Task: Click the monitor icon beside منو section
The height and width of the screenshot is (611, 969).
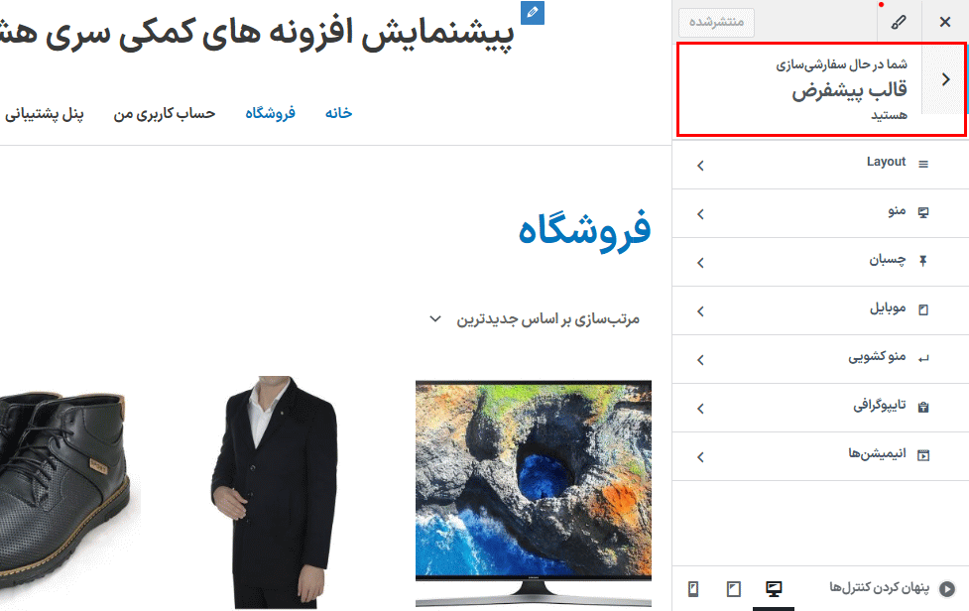Action: [922, 211]
